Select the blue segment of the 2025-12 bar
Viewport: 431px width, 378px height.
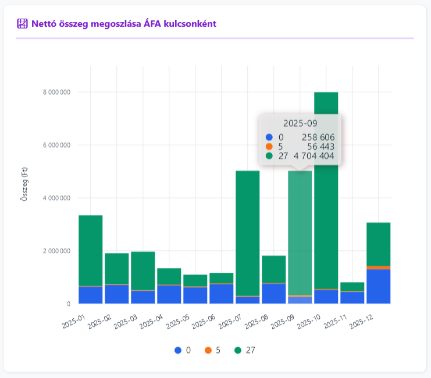click(x=378, y=286)
